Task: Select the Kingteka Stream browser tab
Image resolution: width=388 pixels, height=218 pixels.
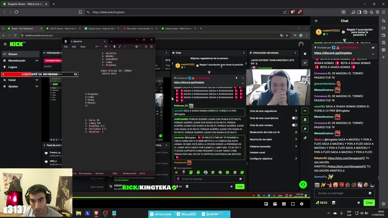Action: click(25, 4)
